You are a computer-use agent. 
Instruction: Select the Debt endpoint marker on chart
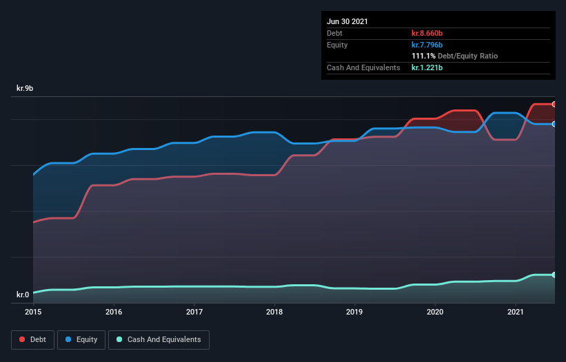554,104
